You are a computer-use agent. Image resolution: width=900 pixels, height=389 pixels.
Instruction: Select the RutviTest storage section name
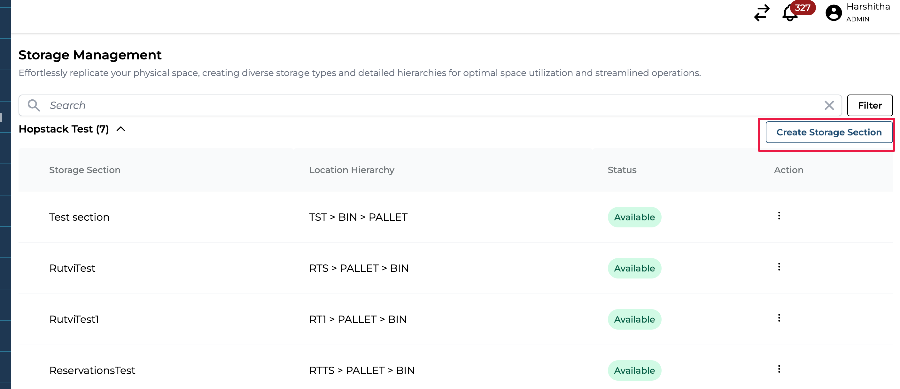[72, 268]
